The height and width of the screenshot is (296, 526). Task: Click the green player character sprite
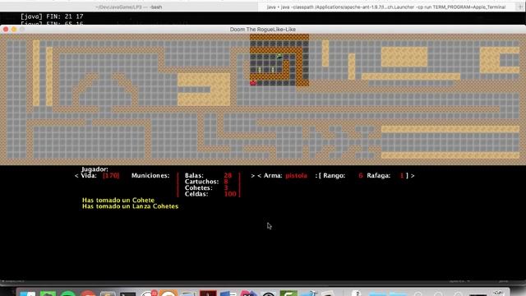point(279,57)
